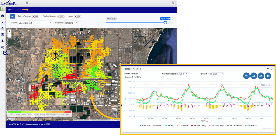Screen dimensions: 276x135
Task: Open notifications bell in the left sidebar
Action: (3, 41)
